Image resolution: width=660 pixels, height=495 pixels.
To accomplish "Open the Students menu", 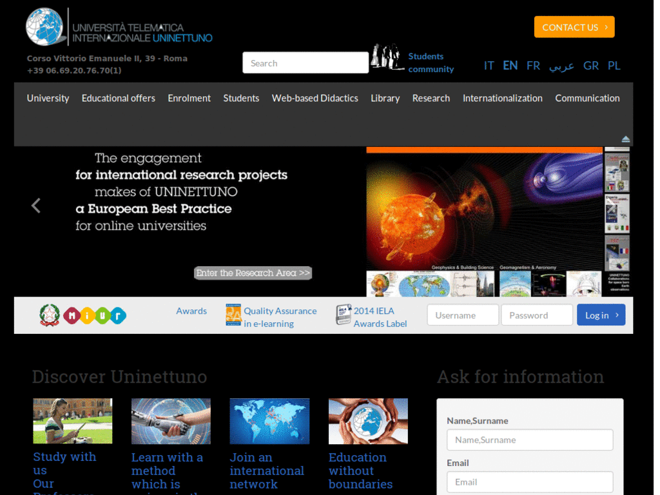I will (241, 98).
